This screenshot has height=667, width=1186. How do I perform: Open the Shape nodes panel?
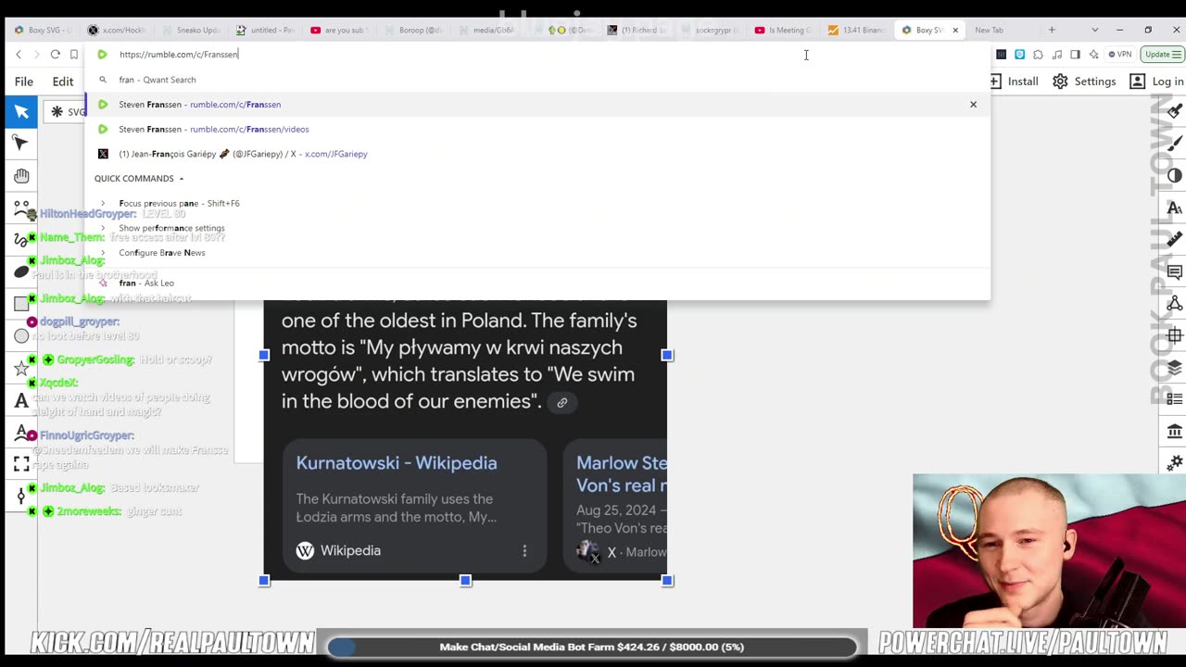[1175, 304]
